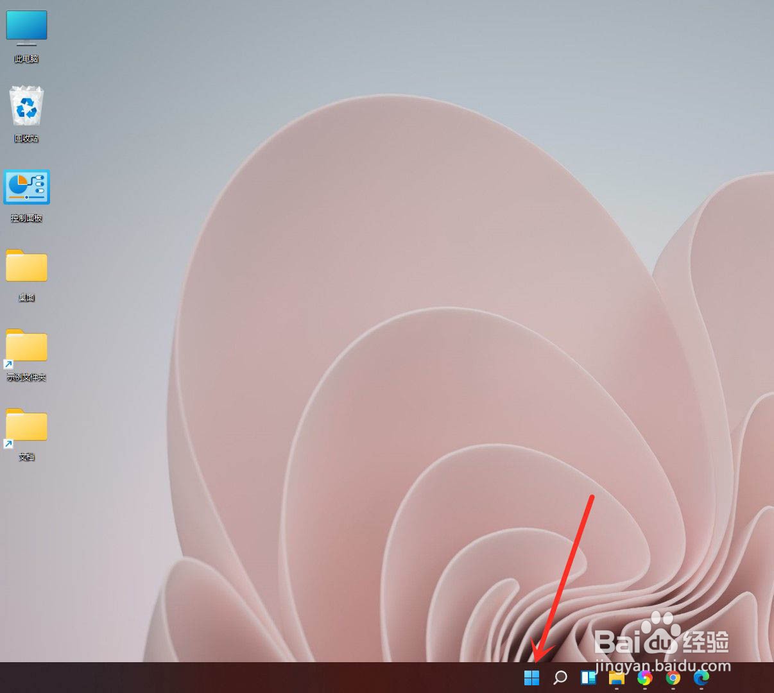Click the 文档 label under its folder

pos(26,457)
